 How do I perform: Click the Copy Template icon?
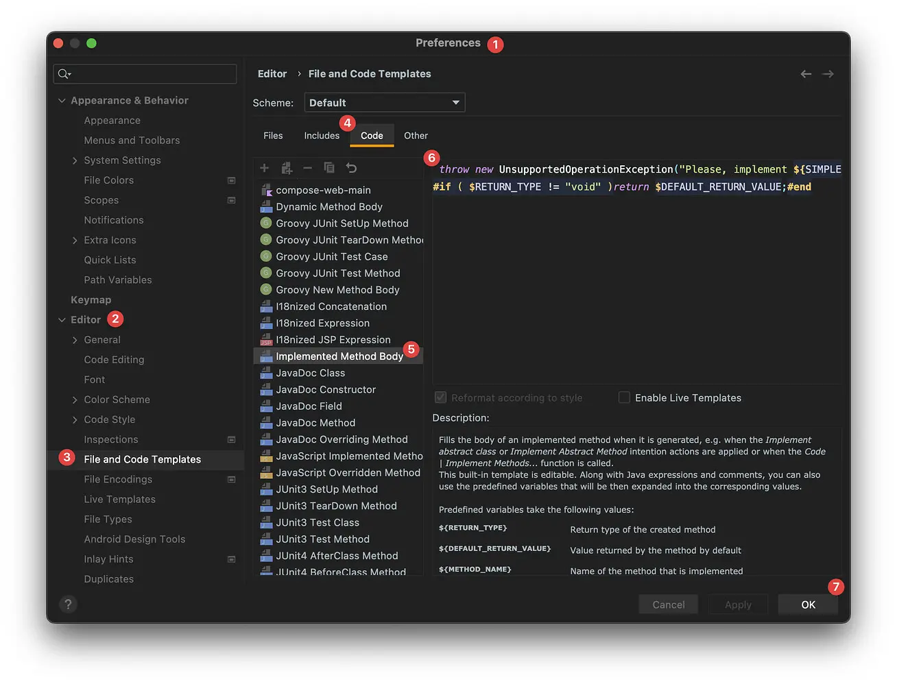pyautogui.click(x=329, y=168)
